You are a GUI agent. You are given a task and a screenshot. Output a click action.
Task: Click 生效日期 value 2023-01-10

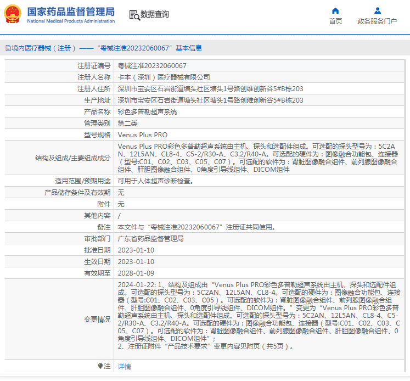click(136, 262)
